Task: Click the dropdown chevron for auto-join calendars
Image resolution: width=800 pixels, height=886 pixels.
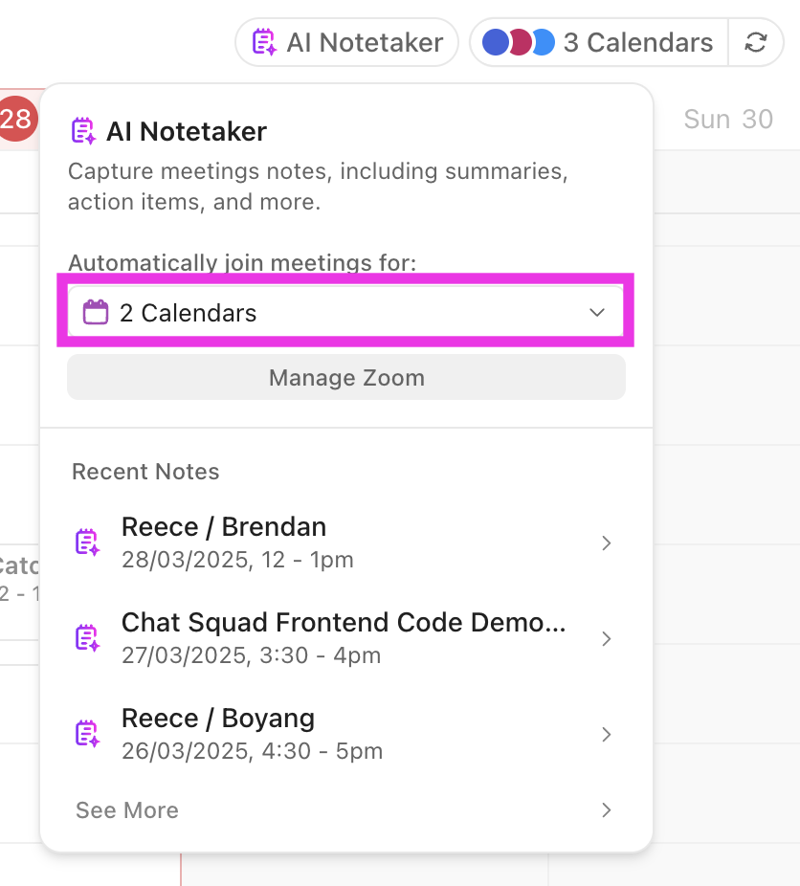Action: pyautogui.click(x=598, y=313)
